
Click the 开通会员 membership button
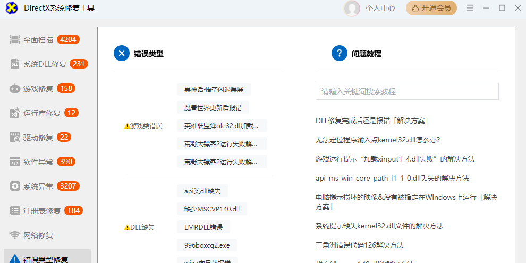(431, 8)
